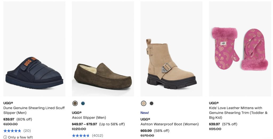This screenshot has width=273, height=139.
Task: Open the 4012 reviews count for Ascot Slipper
Action: tap(97, 136)
